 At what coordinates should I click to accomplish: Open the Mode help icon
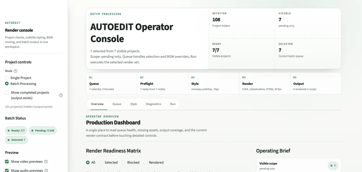coord(15,71)
